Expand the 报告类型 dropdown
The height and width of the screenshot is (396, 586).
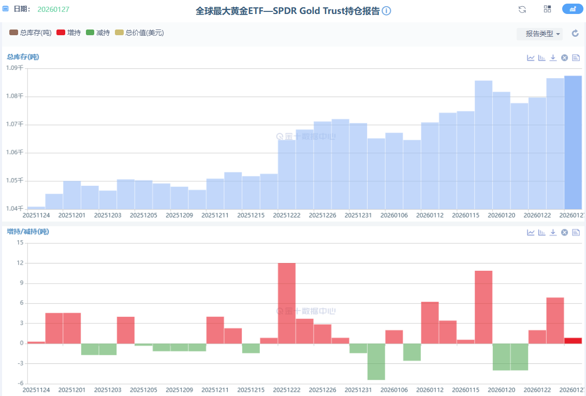tap(539, 34)
